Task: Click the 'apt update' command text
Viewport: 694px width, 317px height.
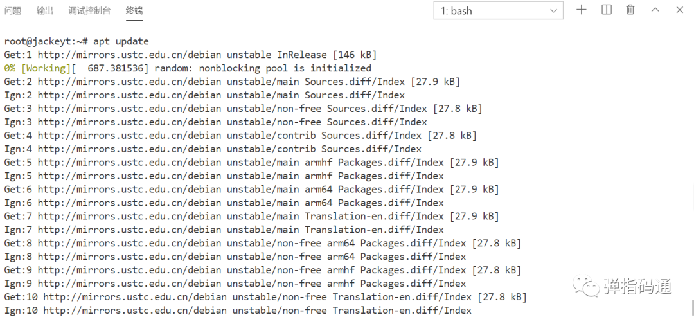Action: coord(121,42)
